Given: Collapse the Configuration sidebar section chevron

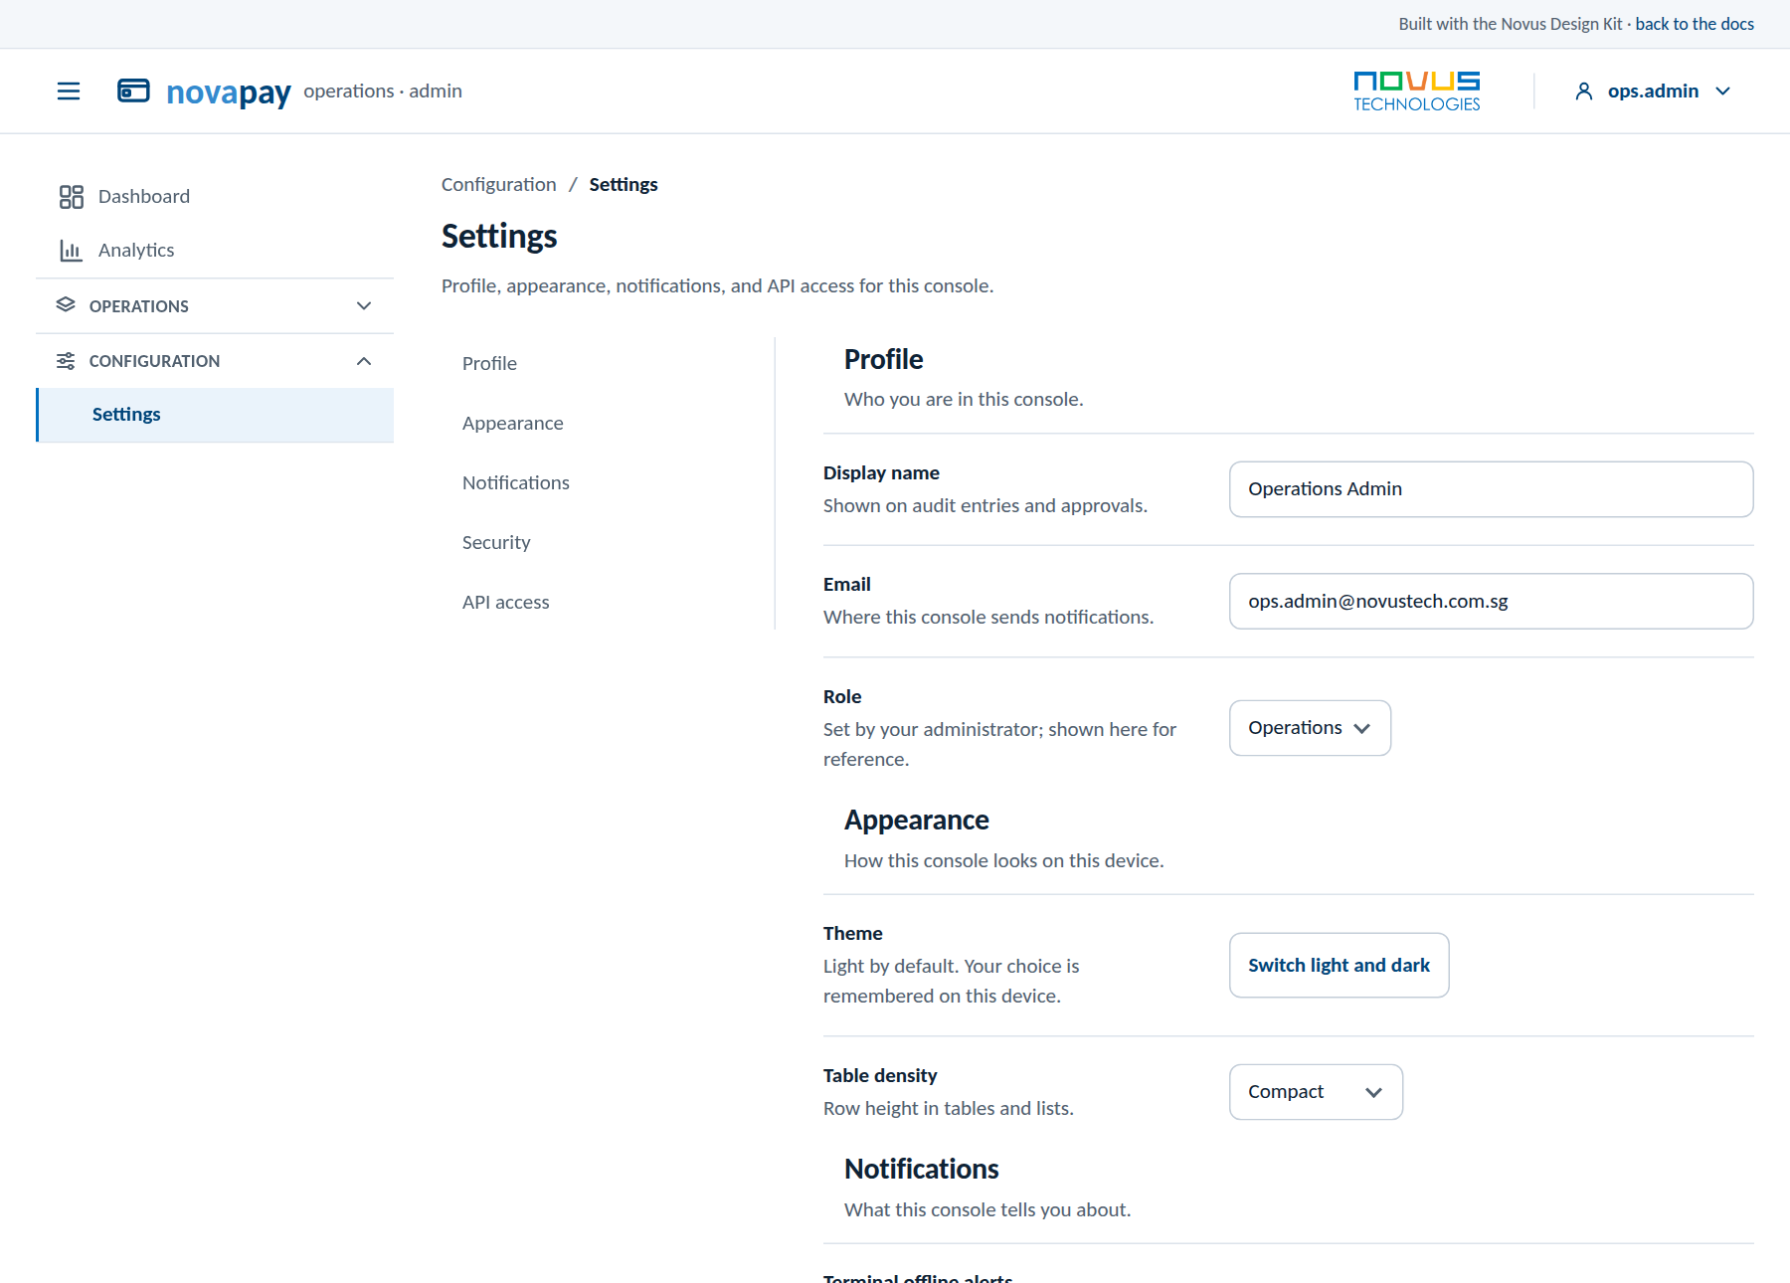Looking at the screenshot, I should pyautogui.click(x=364, y=361).
